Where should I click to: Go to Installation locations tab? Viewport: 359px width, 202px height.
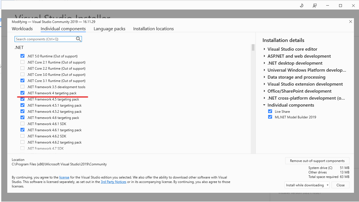(153, 29)
